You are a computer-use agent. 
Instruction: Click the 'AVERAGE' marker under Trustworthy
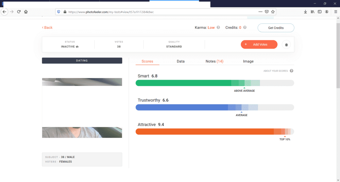click(x=241, y=115)
